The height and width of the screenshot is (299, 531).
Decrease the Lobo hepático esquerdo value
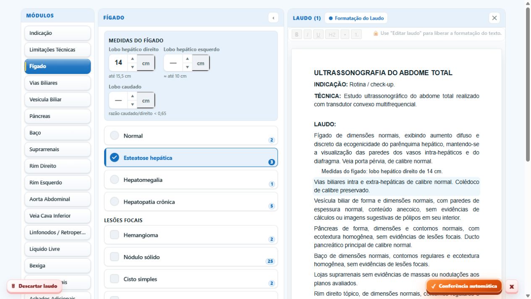click(187, 67)
